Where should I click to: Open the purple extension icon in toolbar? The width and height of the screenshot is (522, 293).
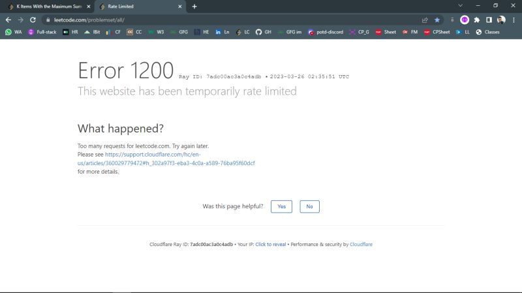click(x=465, y=20)
